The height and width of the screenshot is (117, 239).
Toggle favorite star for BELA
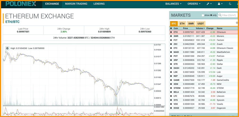(171, 92)
